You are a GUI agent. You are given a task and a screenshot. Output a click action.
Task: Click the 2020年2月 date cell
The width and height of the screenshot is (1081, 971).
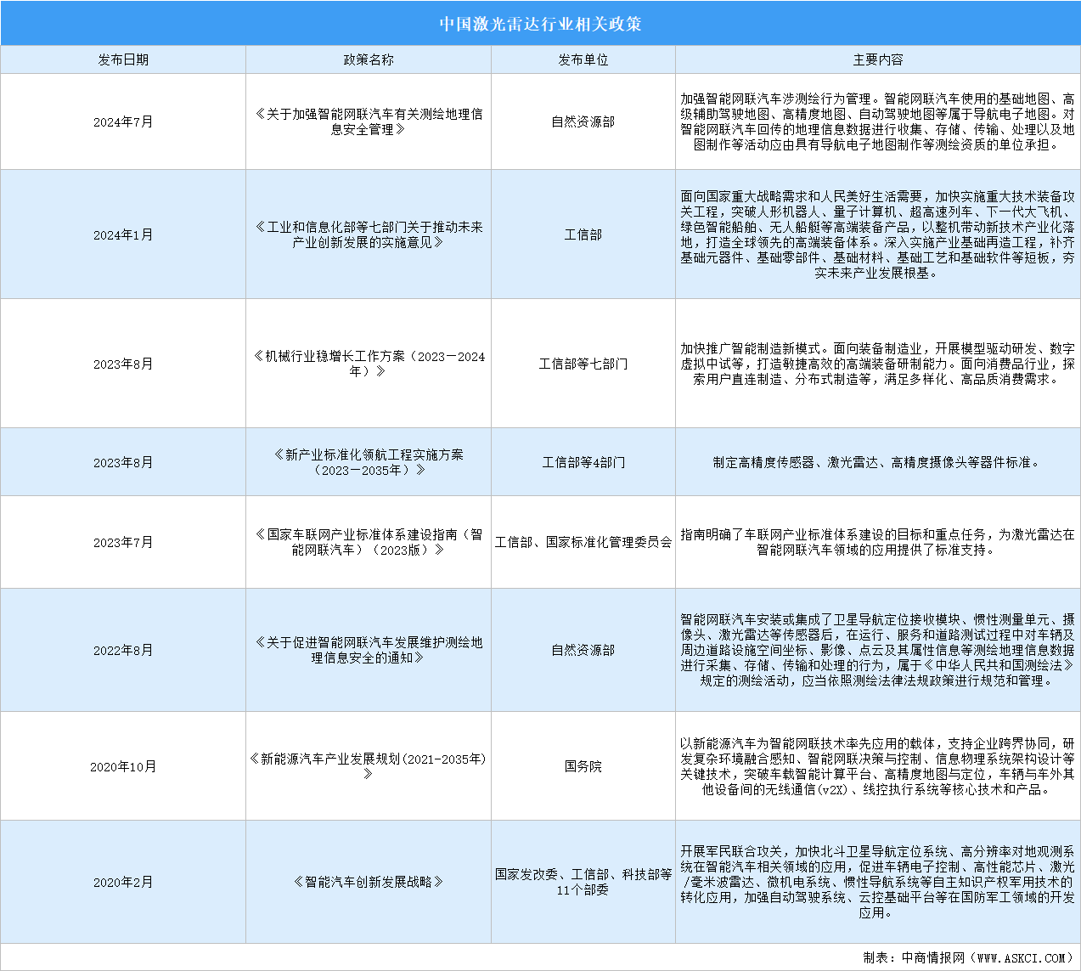123,882
